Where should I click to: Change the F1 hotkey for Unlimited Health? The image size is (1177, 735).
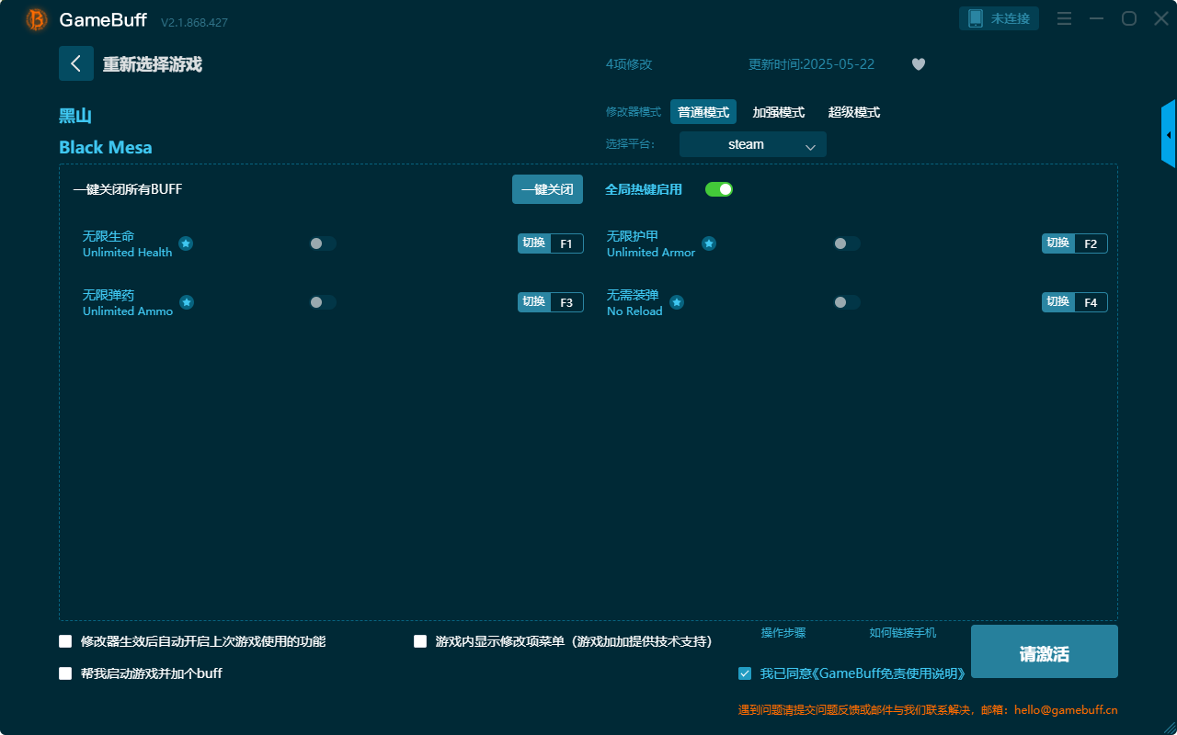pos(566,243)
